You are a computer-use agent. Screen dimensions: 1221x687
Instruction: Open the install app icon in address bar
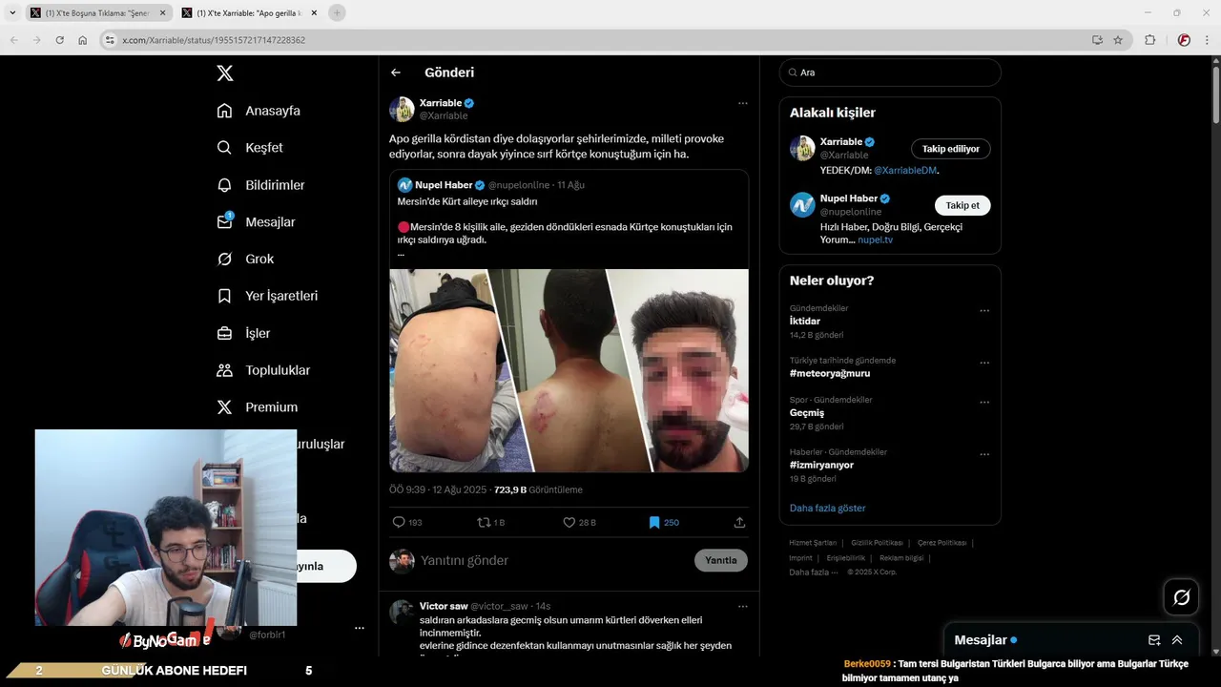coord(1097,40)
